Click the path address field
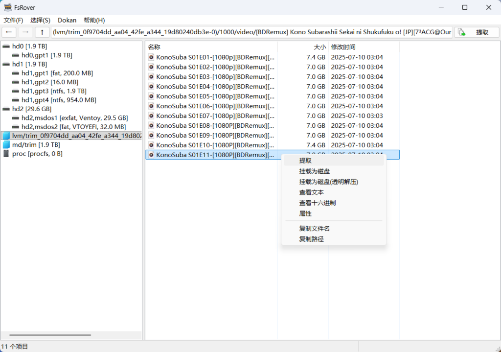 pos(252,32)
